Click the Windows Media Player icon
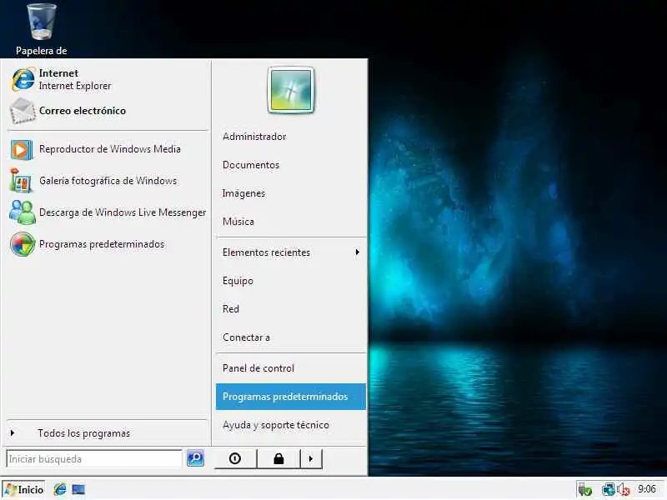The height and width of the screenshot is (500, 667). 22,150
